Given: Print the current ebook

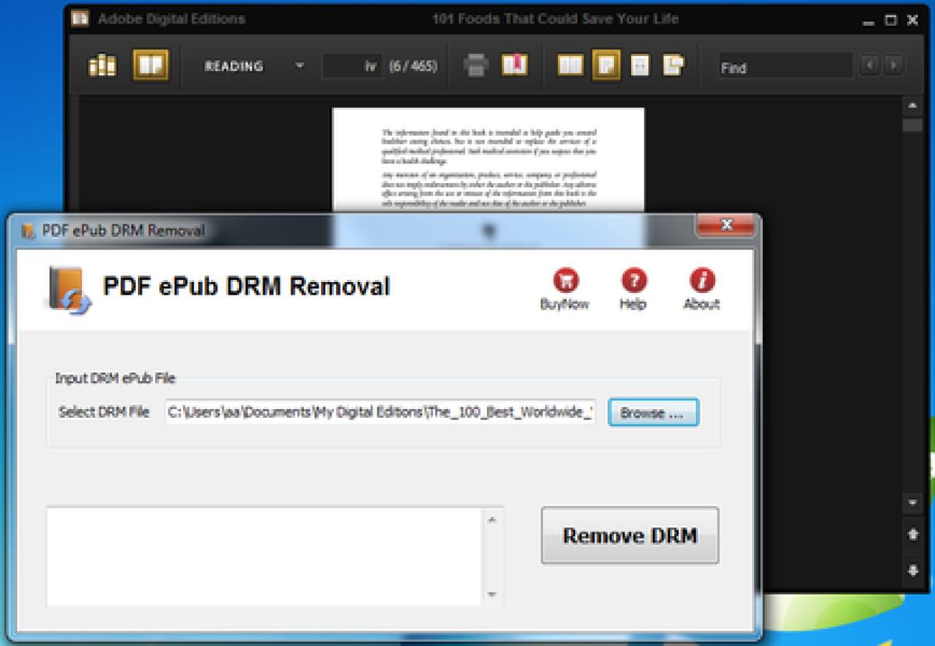Looking at the screenshot, I should tap(476, 65).
